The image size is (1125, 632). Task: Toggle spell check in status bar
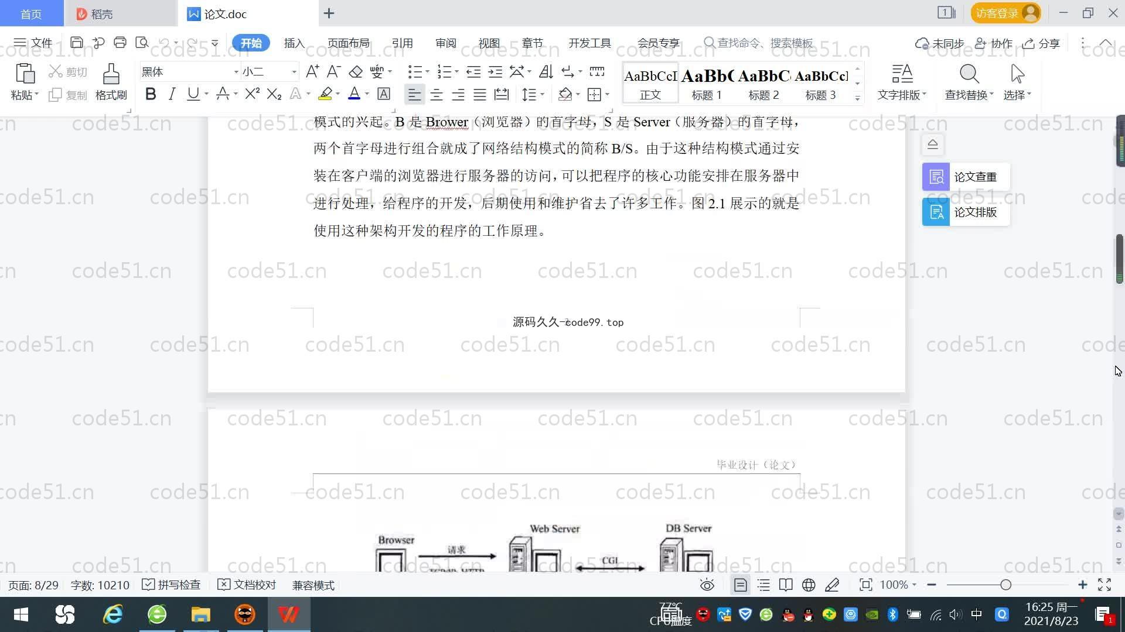(172, 585)
